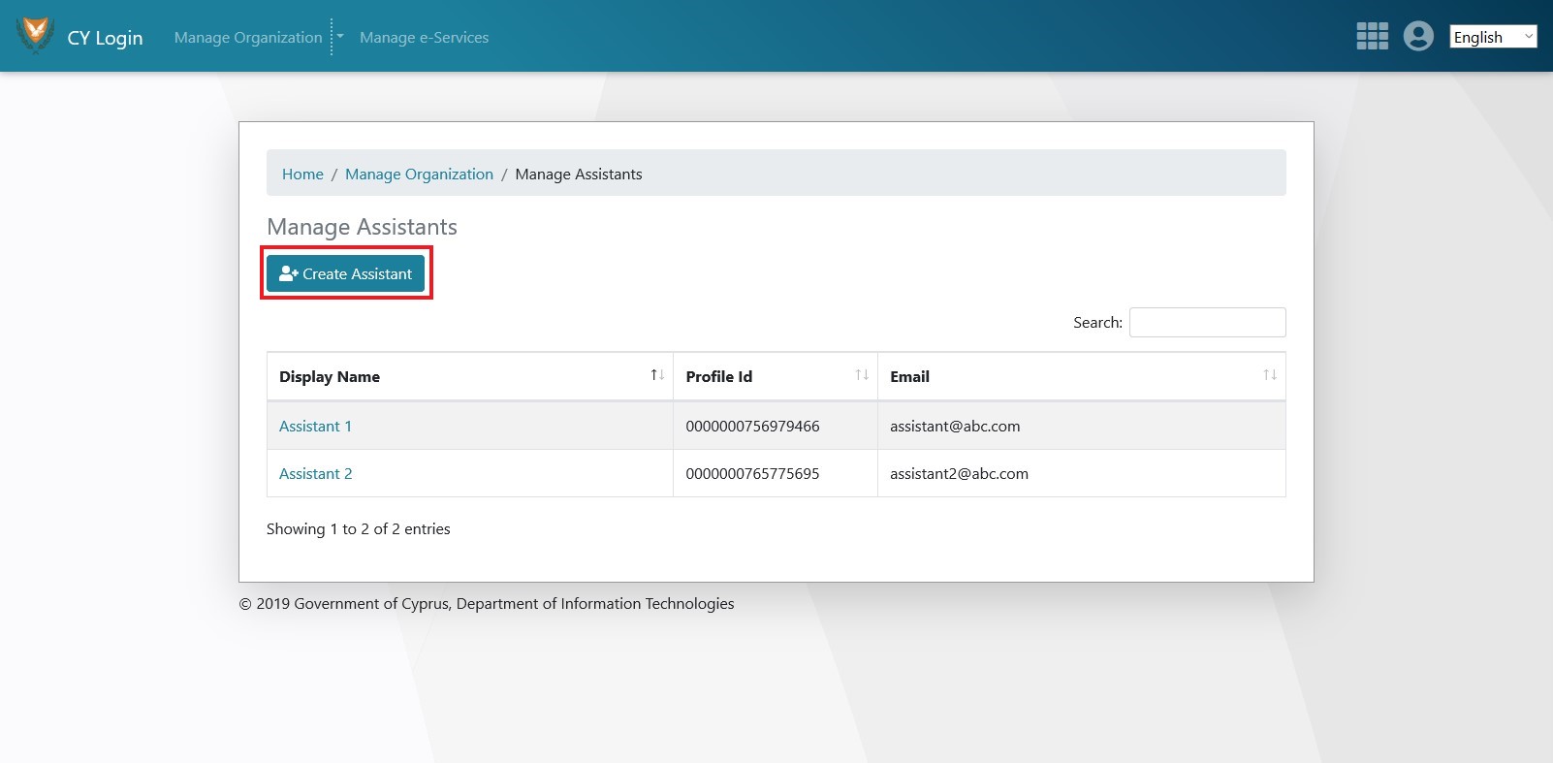Click the assistant@abc.com email cell
Image resolution: width=1553 pixels, height=763 pixels.
[955, 427]
